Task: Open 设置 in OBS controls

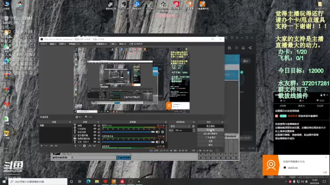Action: coord(210,141)
